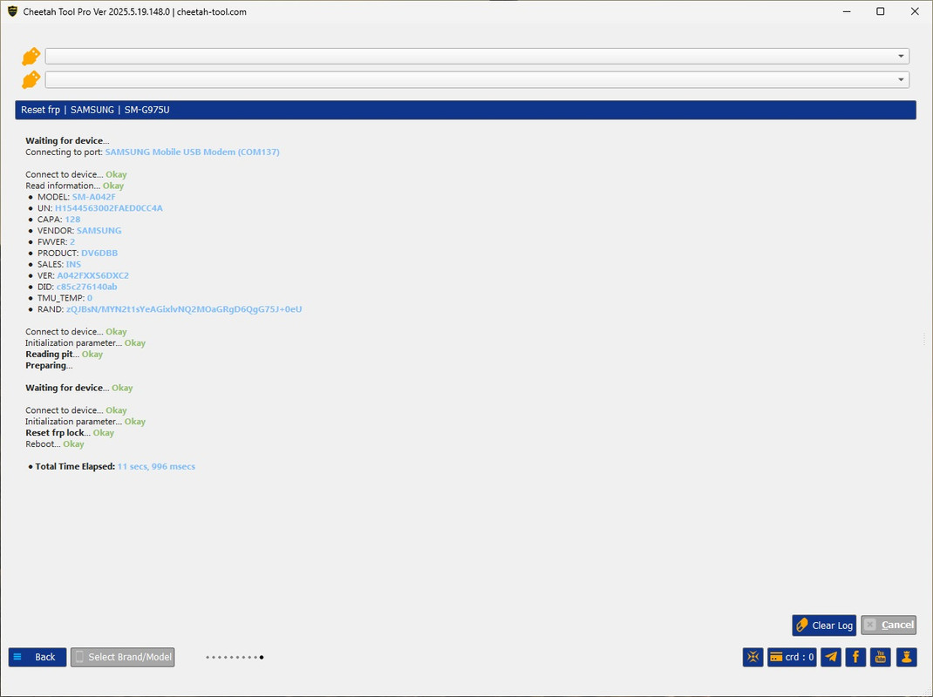
Task: Open the YouTube channel icon
Action: point(881,657)
